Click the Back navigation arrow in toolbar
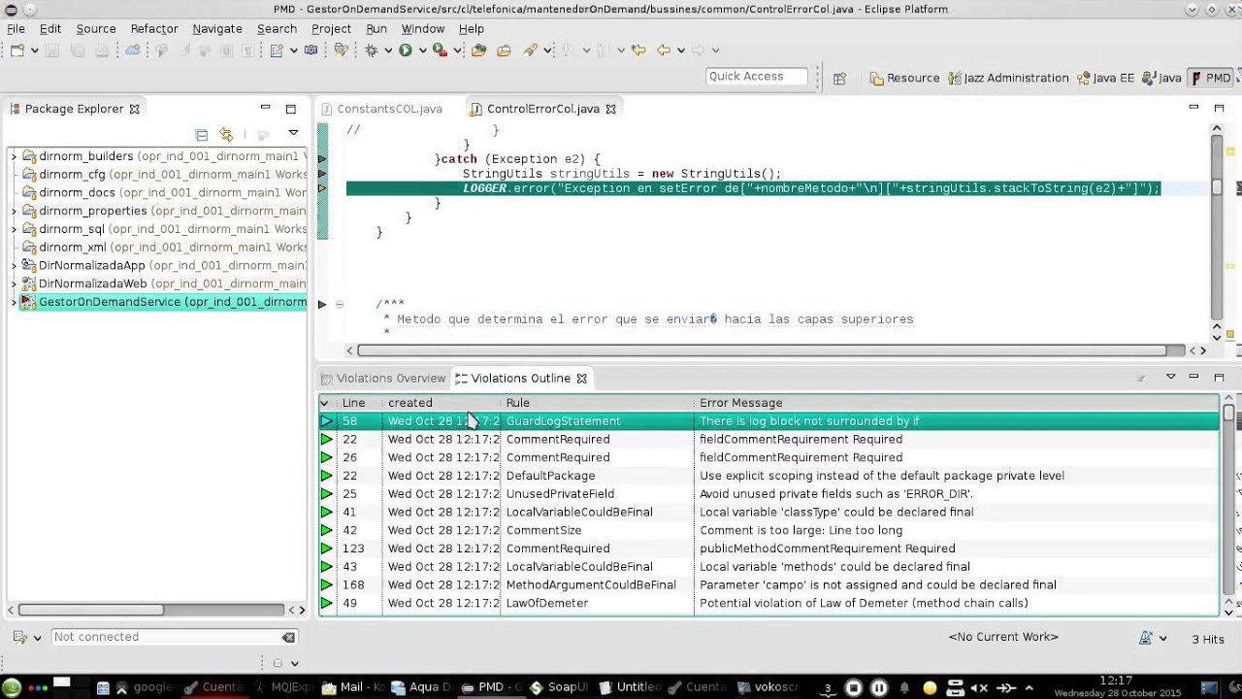Viewport: 1242px width, 699px height. click(x=664, y=50)
